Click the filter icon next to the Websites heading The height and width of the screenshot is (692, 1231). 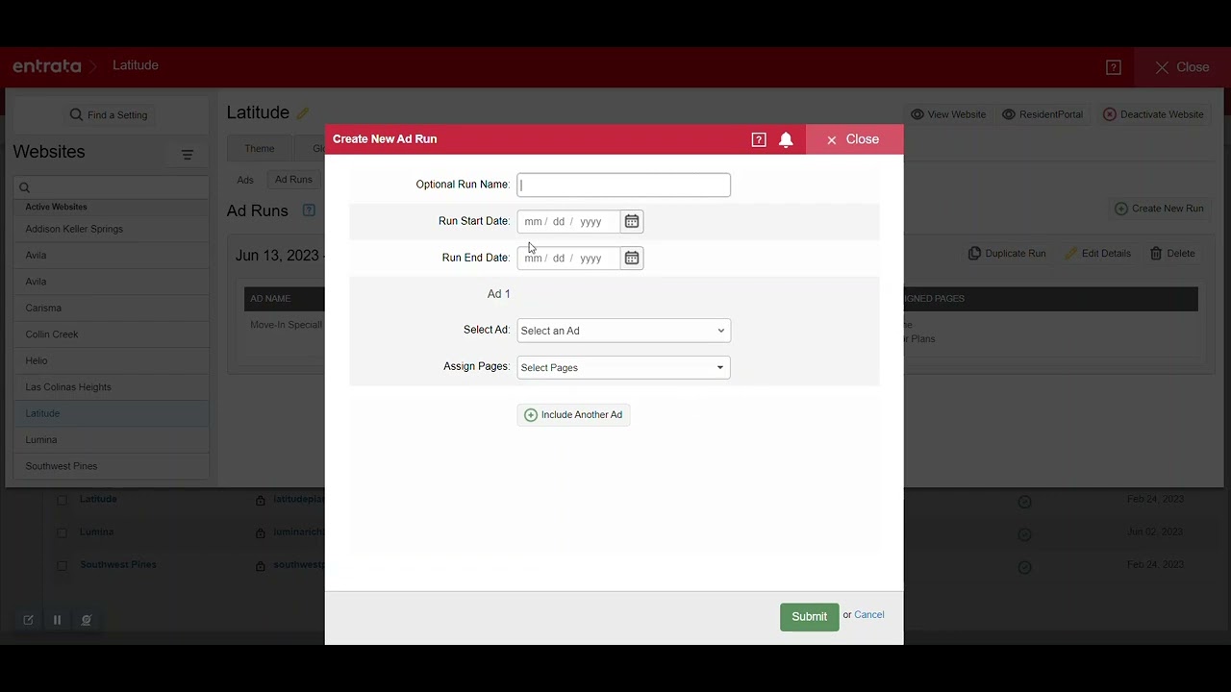[x=188, y=154]
